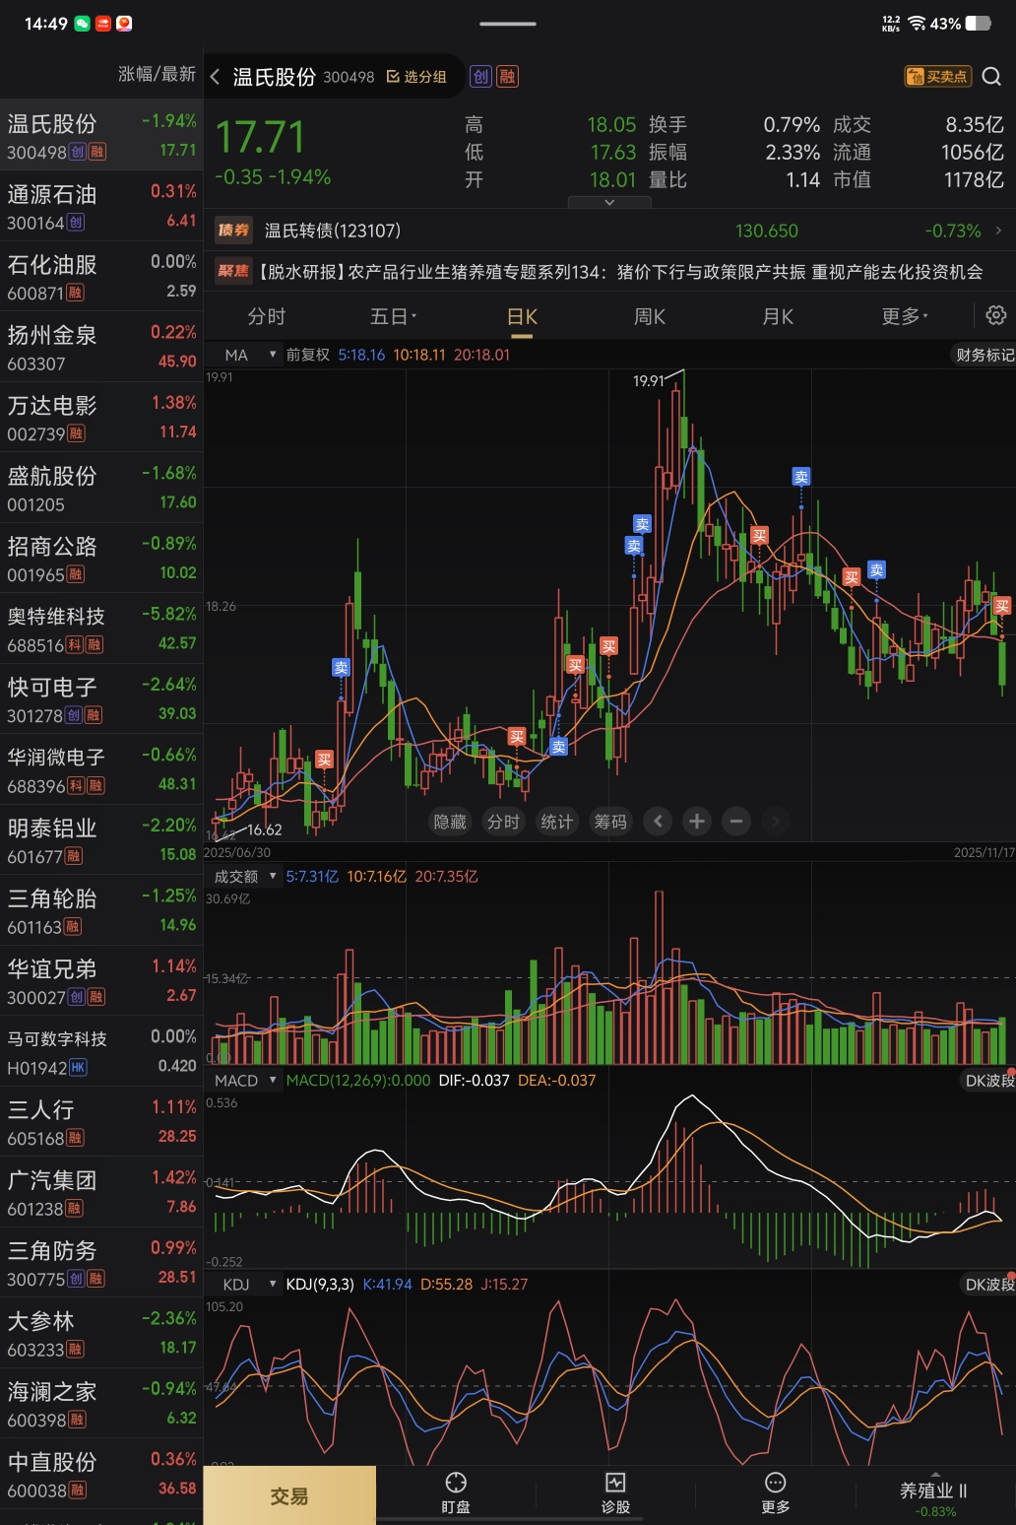Open chart settings gear icon
1016x1525 pixels.
pyautogui.click(x=995, y=315)
